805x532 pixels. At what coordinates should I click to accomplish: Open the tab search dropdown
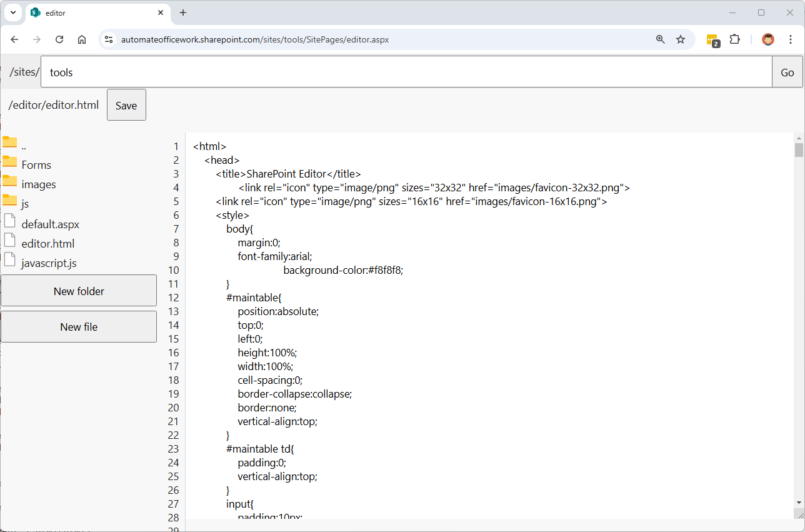[x=13, y=13]
